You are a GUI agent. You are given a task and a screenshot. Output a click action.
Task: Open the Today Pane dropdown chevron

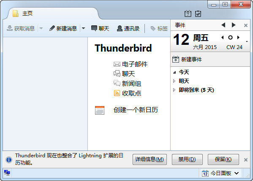[237, 173]
